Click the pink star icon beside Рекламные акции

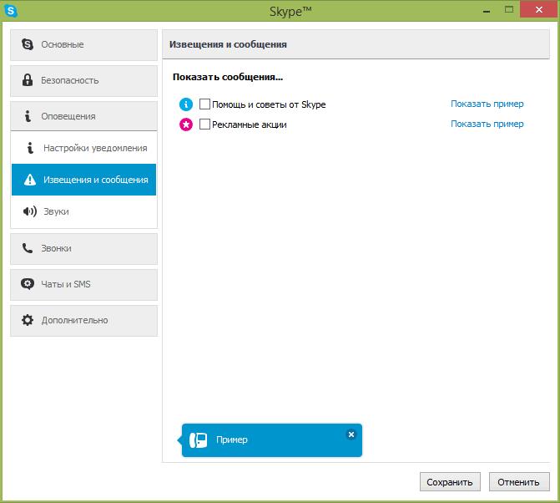186,124
